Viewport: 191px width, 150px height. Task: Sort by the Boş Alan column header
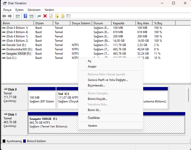click(x=144, y=23)
